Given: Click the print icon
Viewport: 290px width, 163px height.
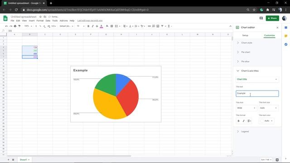Looking at the screenshot, I should 15,26.
